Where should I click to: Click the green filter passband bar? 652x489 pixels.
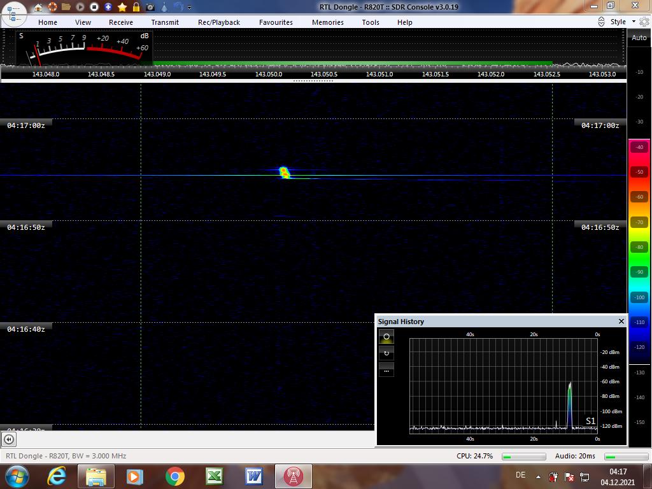coord(353,63)
